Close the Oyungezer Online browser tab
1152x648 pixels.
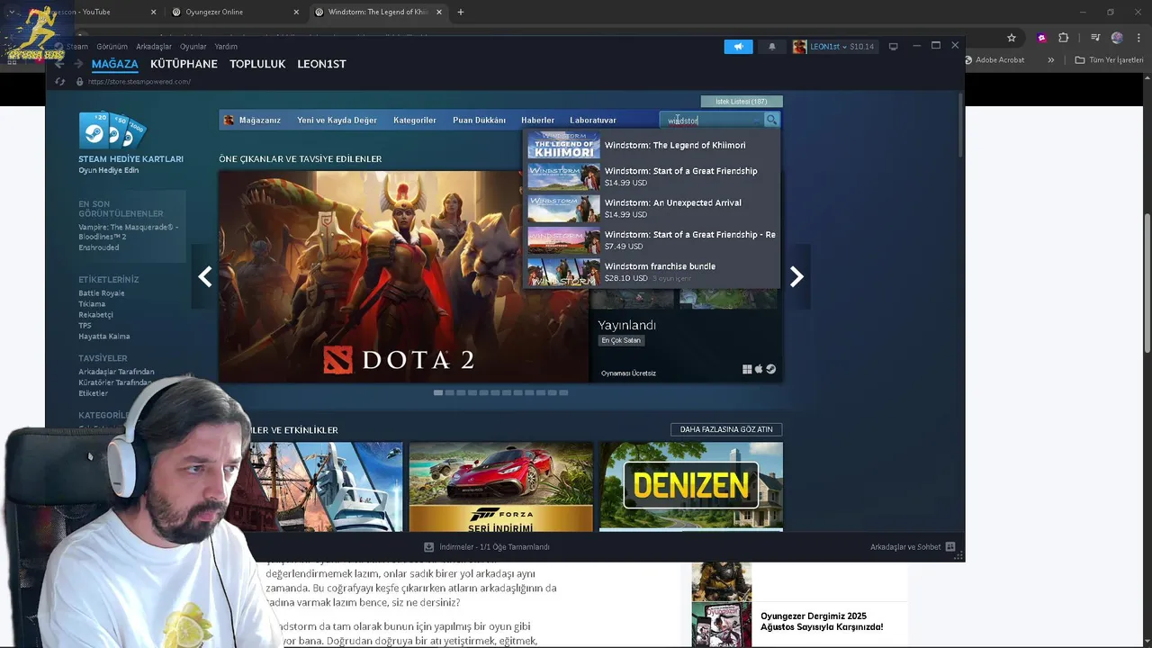coord(296,13)
